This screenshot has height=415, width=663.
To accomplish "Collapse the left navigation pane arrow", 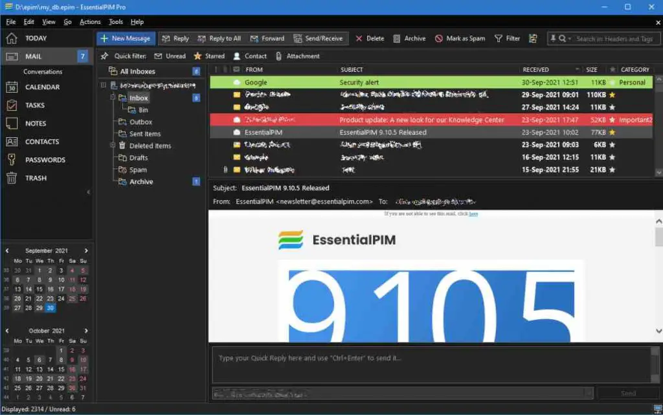I will tap(88, 192).
